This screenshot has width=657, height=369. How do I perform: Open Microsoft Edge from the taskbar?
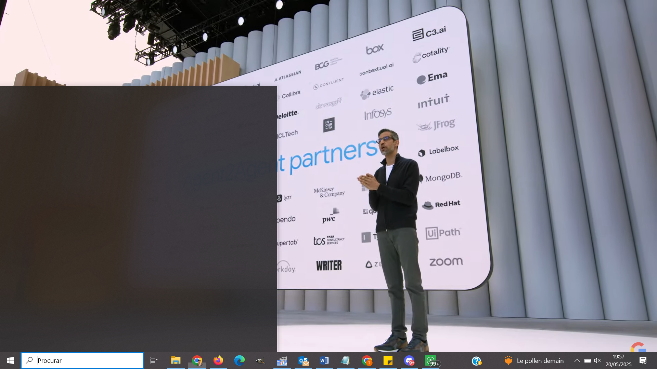240,360
